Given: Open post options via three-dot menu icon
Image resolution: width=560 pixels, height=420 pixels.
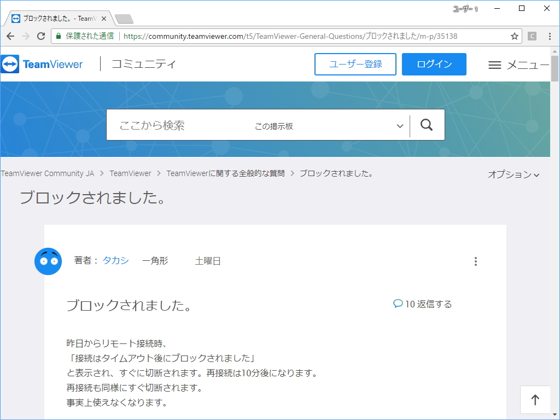Looking at the screenshot, I should pyautogui.click(x=475, y=261).
